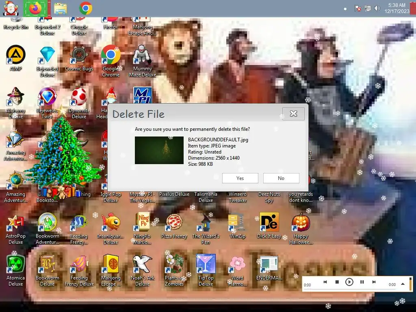The height and width of the screenshot is (312, 416).
Task: Click the Chuzzle Deluxe label
Action: (79, 30)
